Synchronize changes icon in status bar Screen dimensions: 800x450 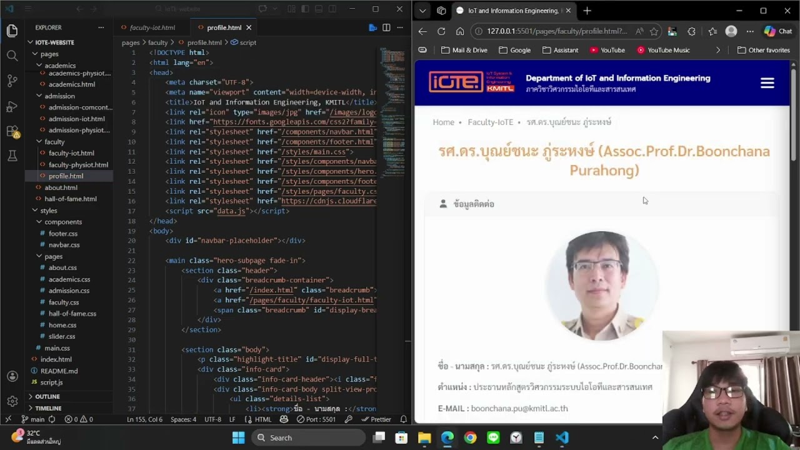click(52, 419)
